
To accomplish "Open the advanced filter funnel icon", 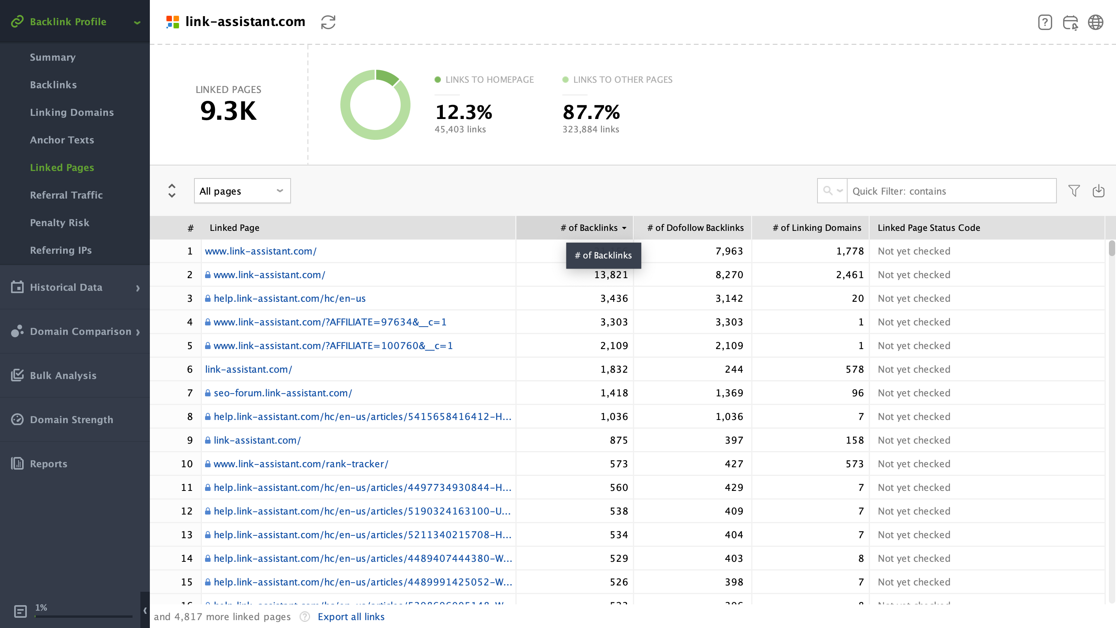I will click(1073, 191).
